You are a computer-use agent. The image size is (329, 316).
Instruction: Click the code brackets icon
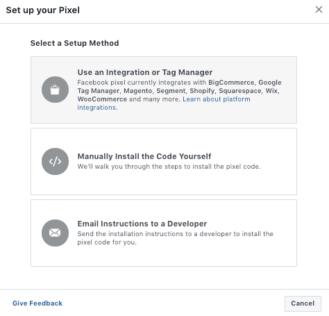55,161
